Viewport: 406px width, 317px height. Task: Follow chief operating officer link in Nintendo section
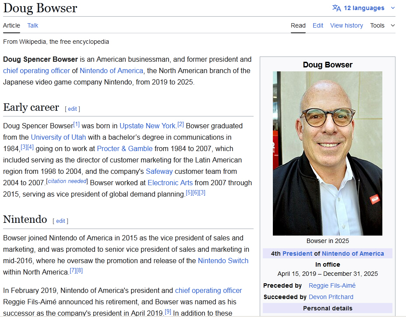click(x=208, y=291)
